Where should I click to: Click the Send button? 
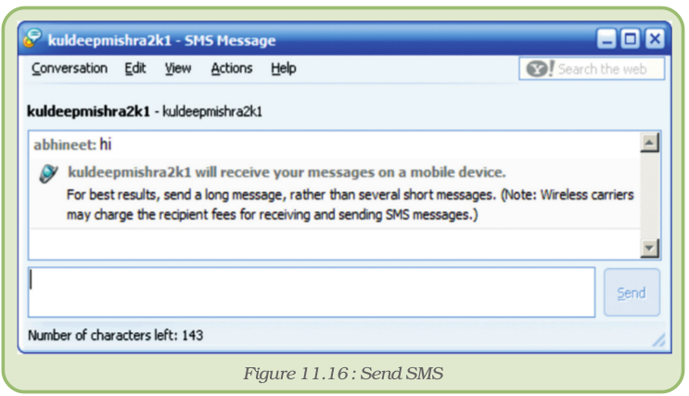(632, 292)
